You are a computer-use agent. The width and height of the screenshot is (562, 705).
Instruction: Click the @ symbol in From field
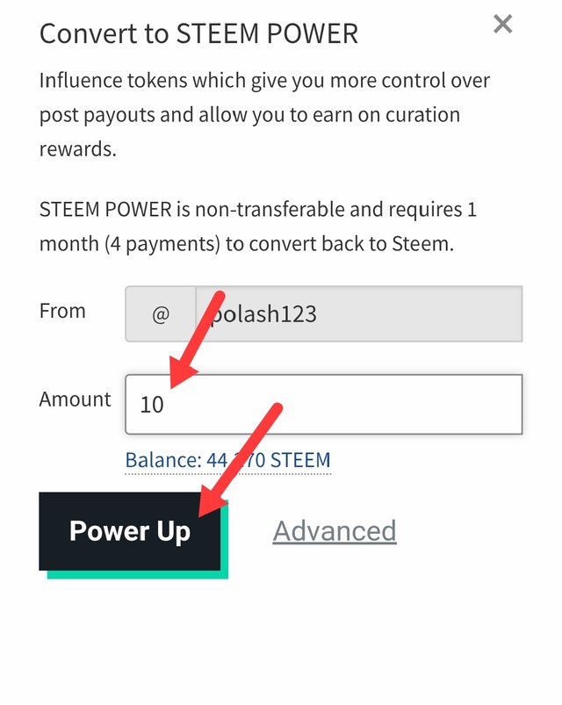coord(160,314)
